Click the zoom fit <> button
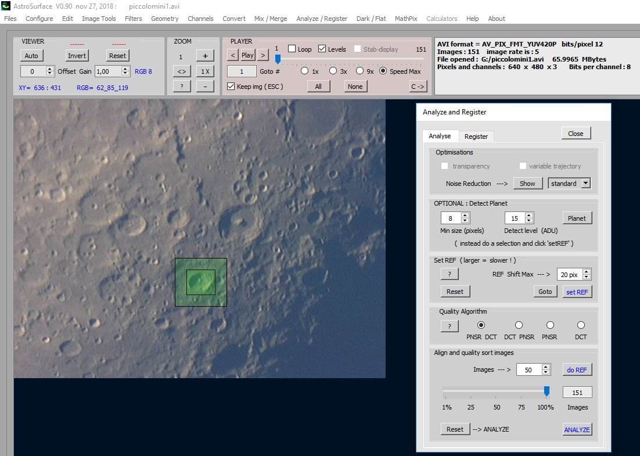The image size is (640, 456). click(182, 71)
